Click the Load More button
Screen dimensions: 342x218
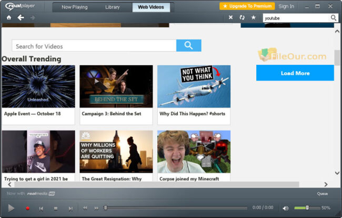(x=295, y=73)
